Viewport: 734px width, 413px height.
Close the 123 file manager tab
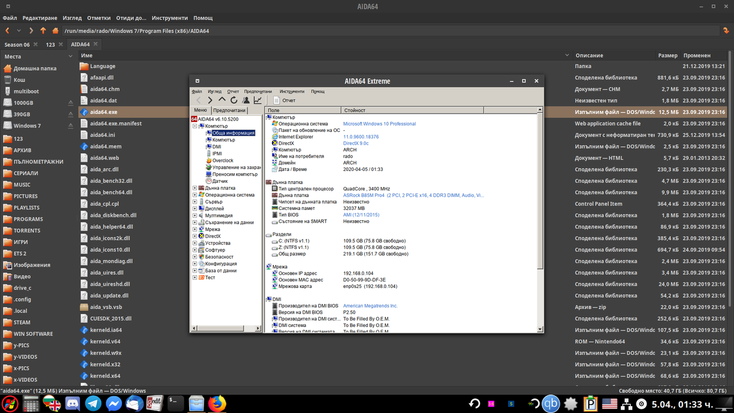(60, 44)
